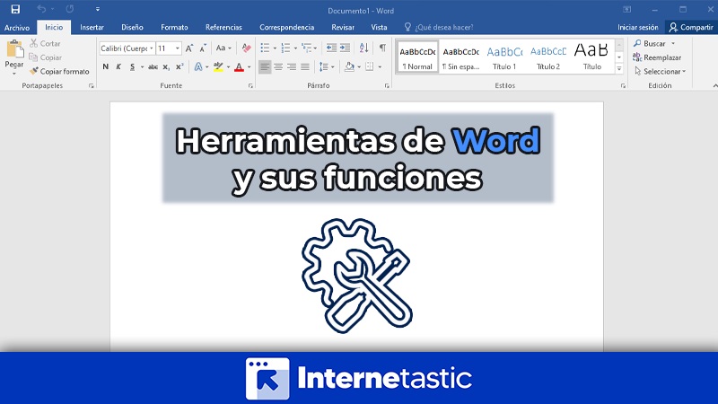
Task: Switch to the Insertar tab
Action: pyautogui.click(x=92, y=28)
